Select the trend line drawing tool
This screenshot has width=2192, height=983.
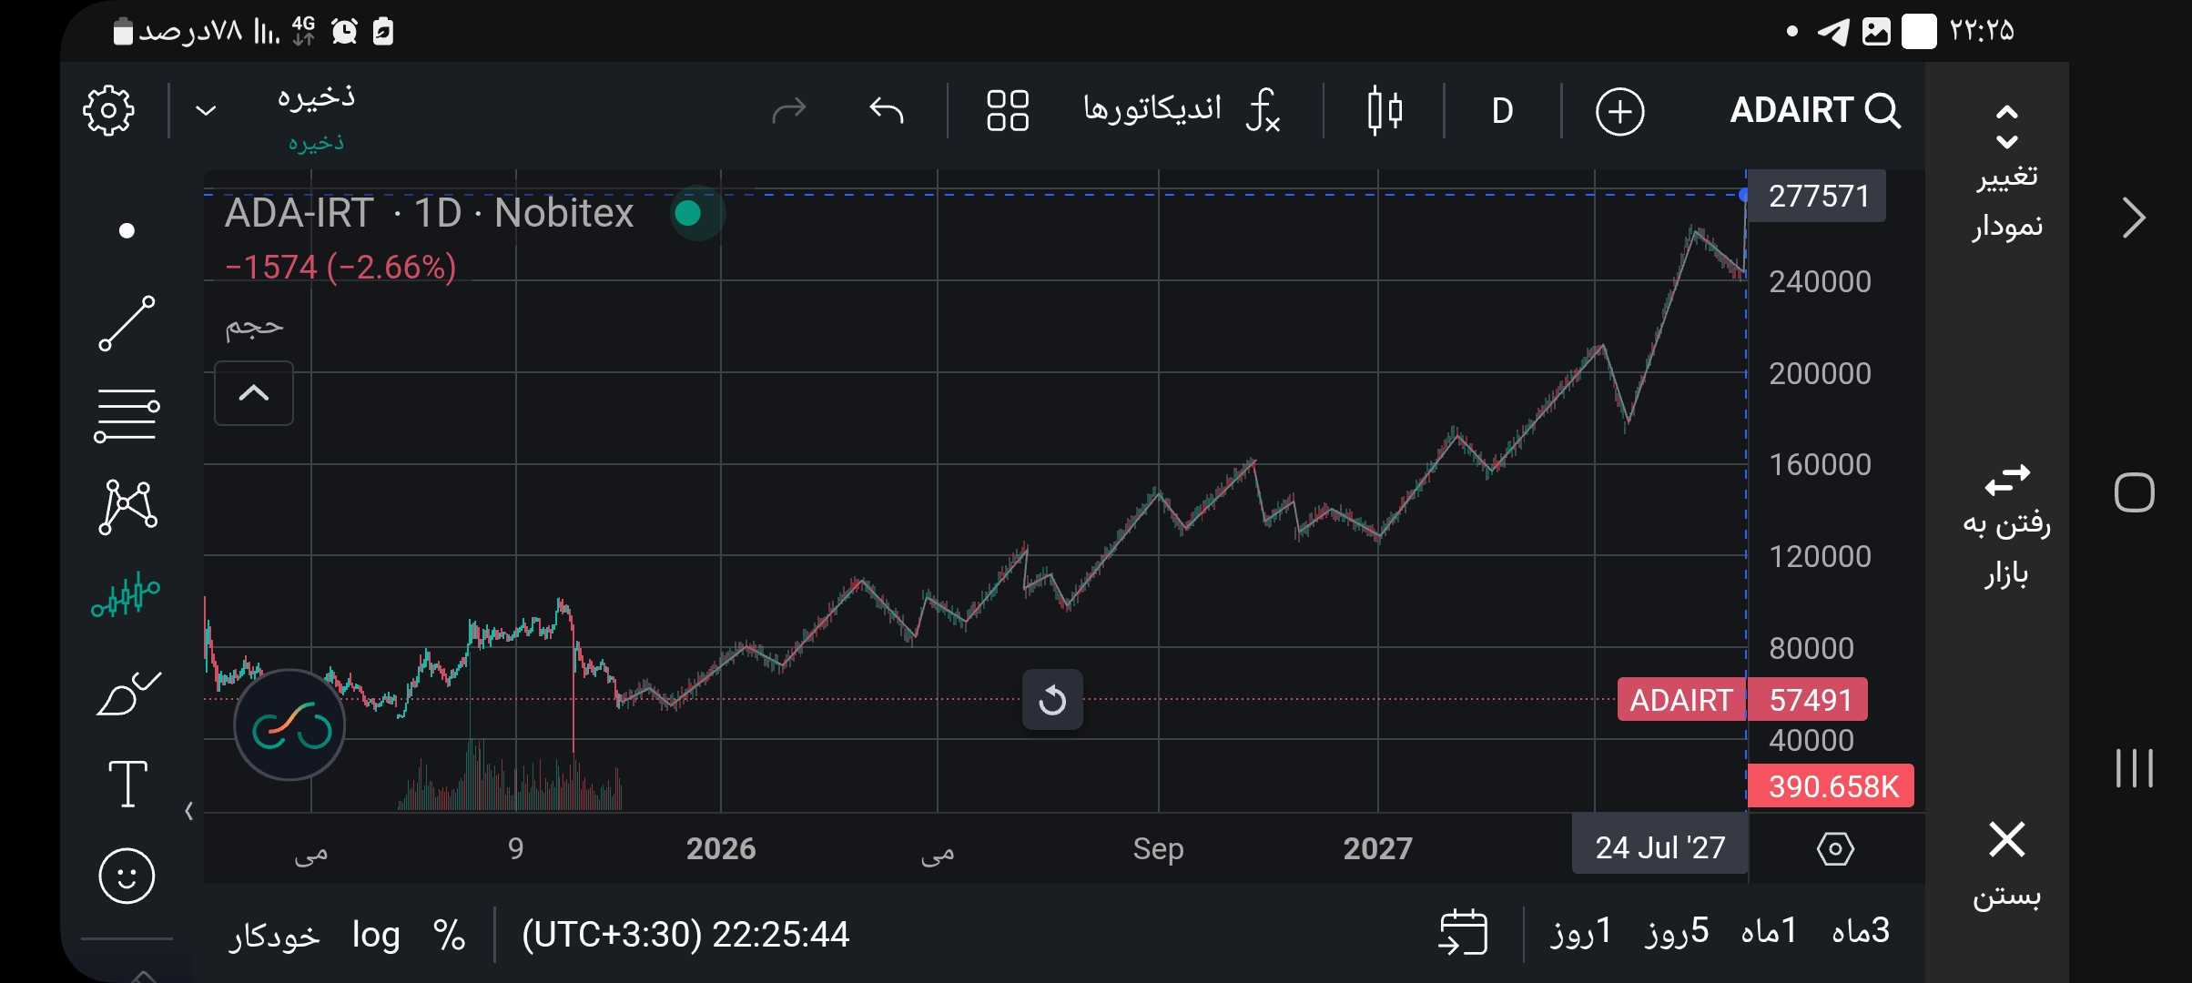(127, 323)
